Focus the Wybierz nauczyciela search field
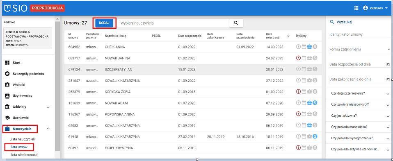The width and height of the screenshot is (393, 161). [x=174, y=23]
